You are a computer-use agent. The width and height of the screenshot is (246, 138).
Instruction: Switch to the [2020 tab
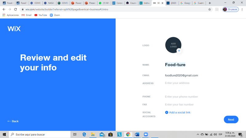pyautogui.click(x=172, y=3)
